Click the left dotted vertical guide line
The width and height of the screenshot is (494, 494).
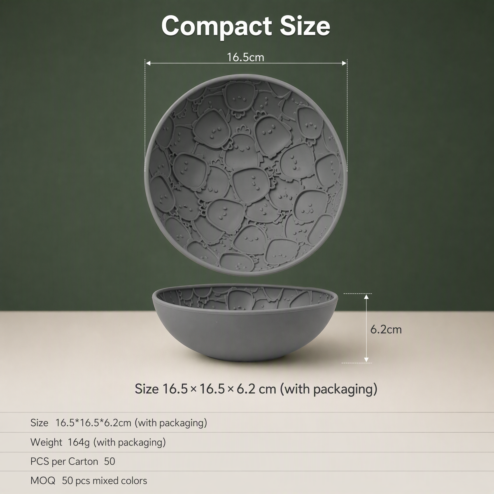(145, 115)
